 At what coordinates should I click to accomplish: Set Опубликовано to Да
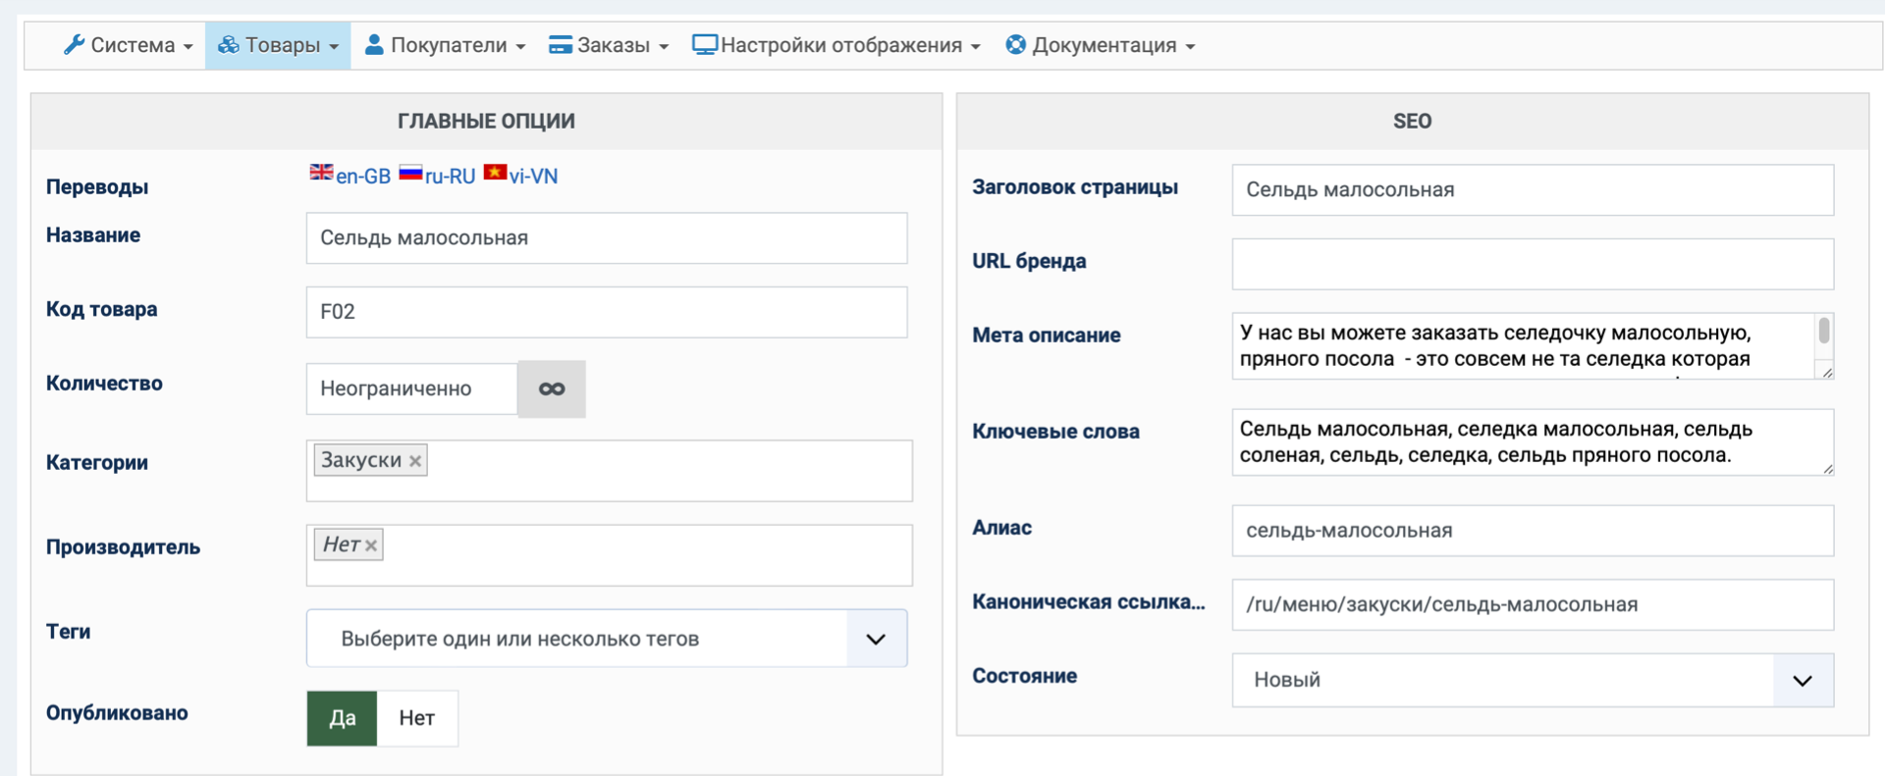pos(342,718)
